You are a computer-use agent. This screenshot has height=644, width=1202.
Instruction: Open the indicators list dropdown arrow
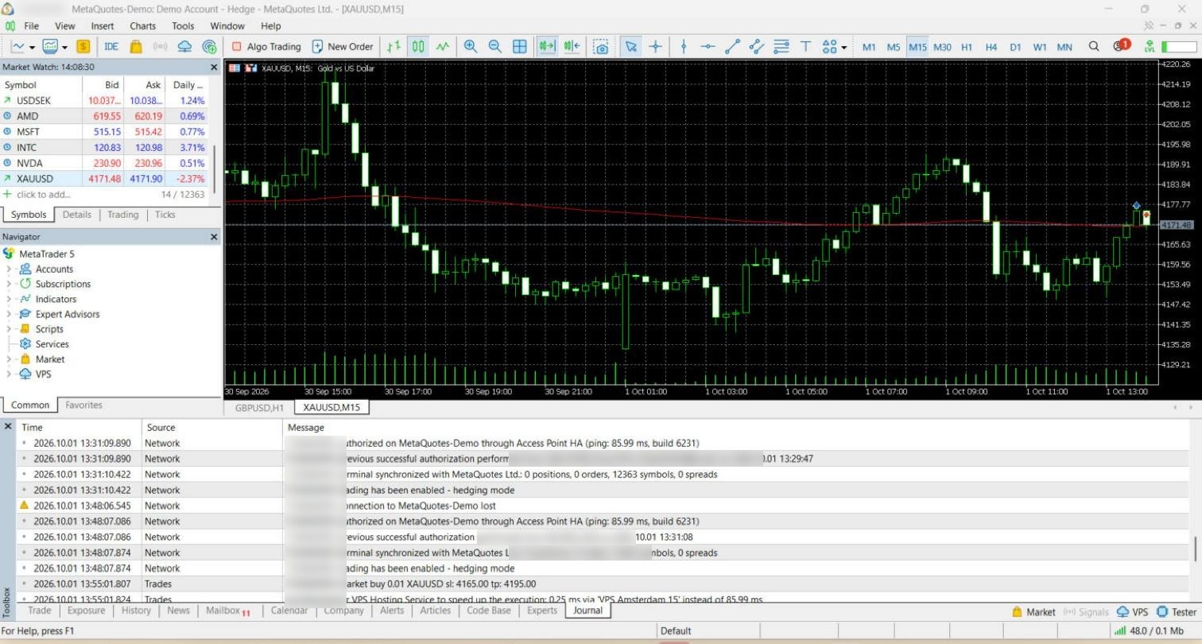[x=64, y=47]
